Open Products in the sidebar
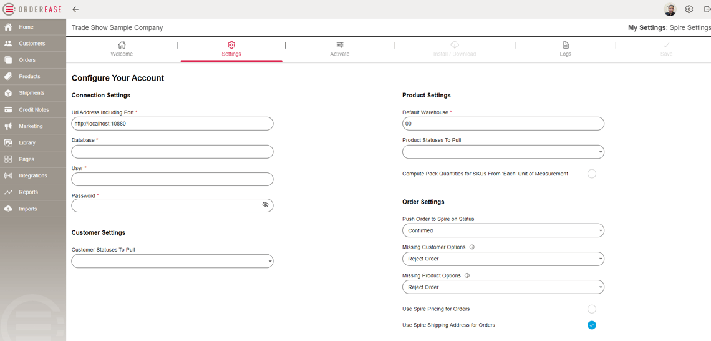The image size is (711, 341). tap(32, 76)
